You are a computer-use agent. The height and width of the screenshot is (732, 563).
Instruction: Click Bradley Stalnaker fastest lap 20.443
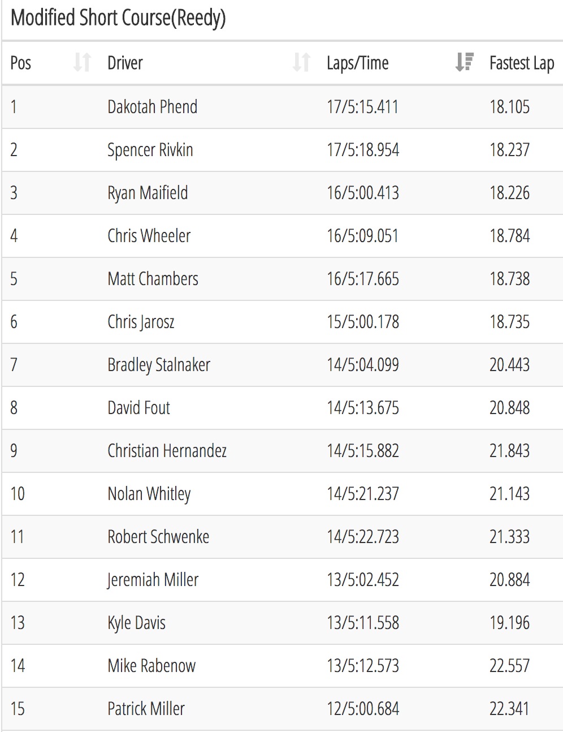[x=509, y=365]
